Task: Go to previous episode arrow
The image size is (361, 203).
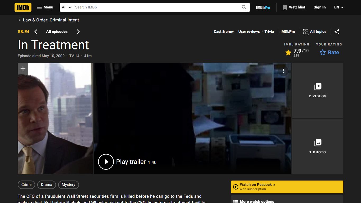Action: click(36, 32)
